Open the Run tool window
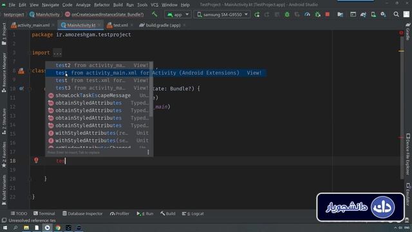Viewport: 412px width, 232px height. pos(145,213)
